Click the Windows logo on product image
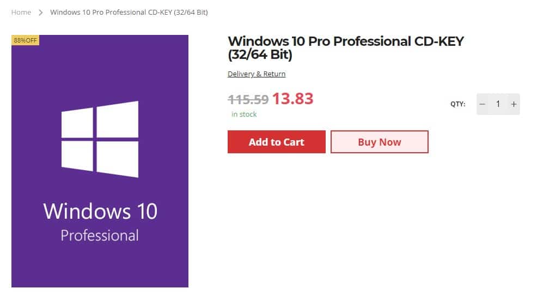The width and height of the screenshot is (537, 300). (100, 139)
